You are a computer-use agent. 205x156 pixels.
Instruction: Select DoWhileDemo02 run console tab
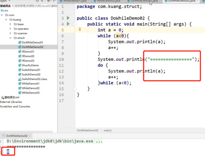(x=17, y=136)
